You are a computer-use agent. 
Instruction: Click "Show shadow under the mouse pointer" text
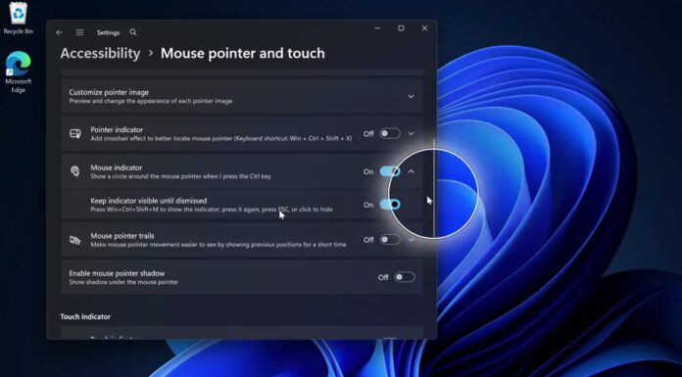click(x=123, y=282)
